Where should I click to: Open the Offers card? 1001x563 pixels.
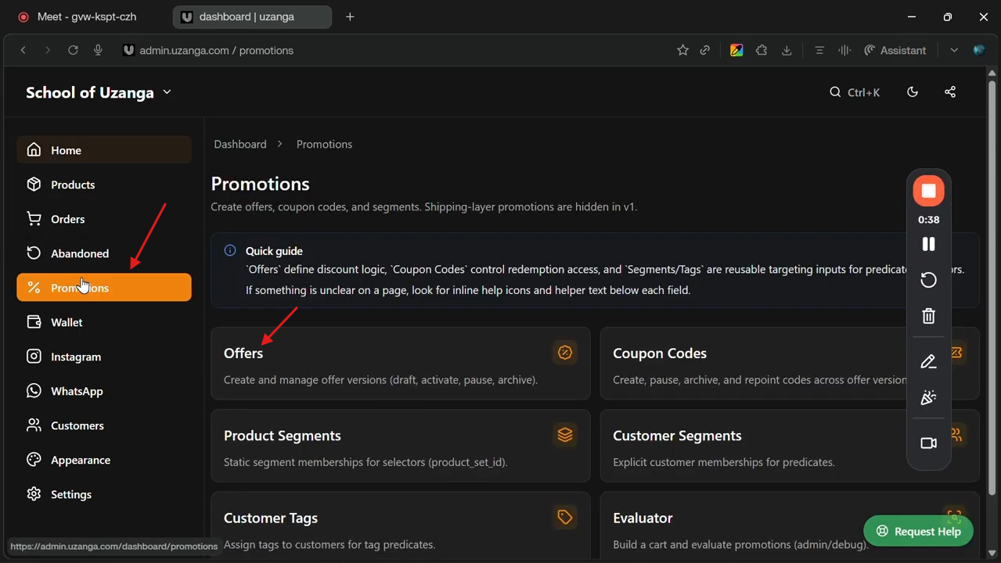401,364
